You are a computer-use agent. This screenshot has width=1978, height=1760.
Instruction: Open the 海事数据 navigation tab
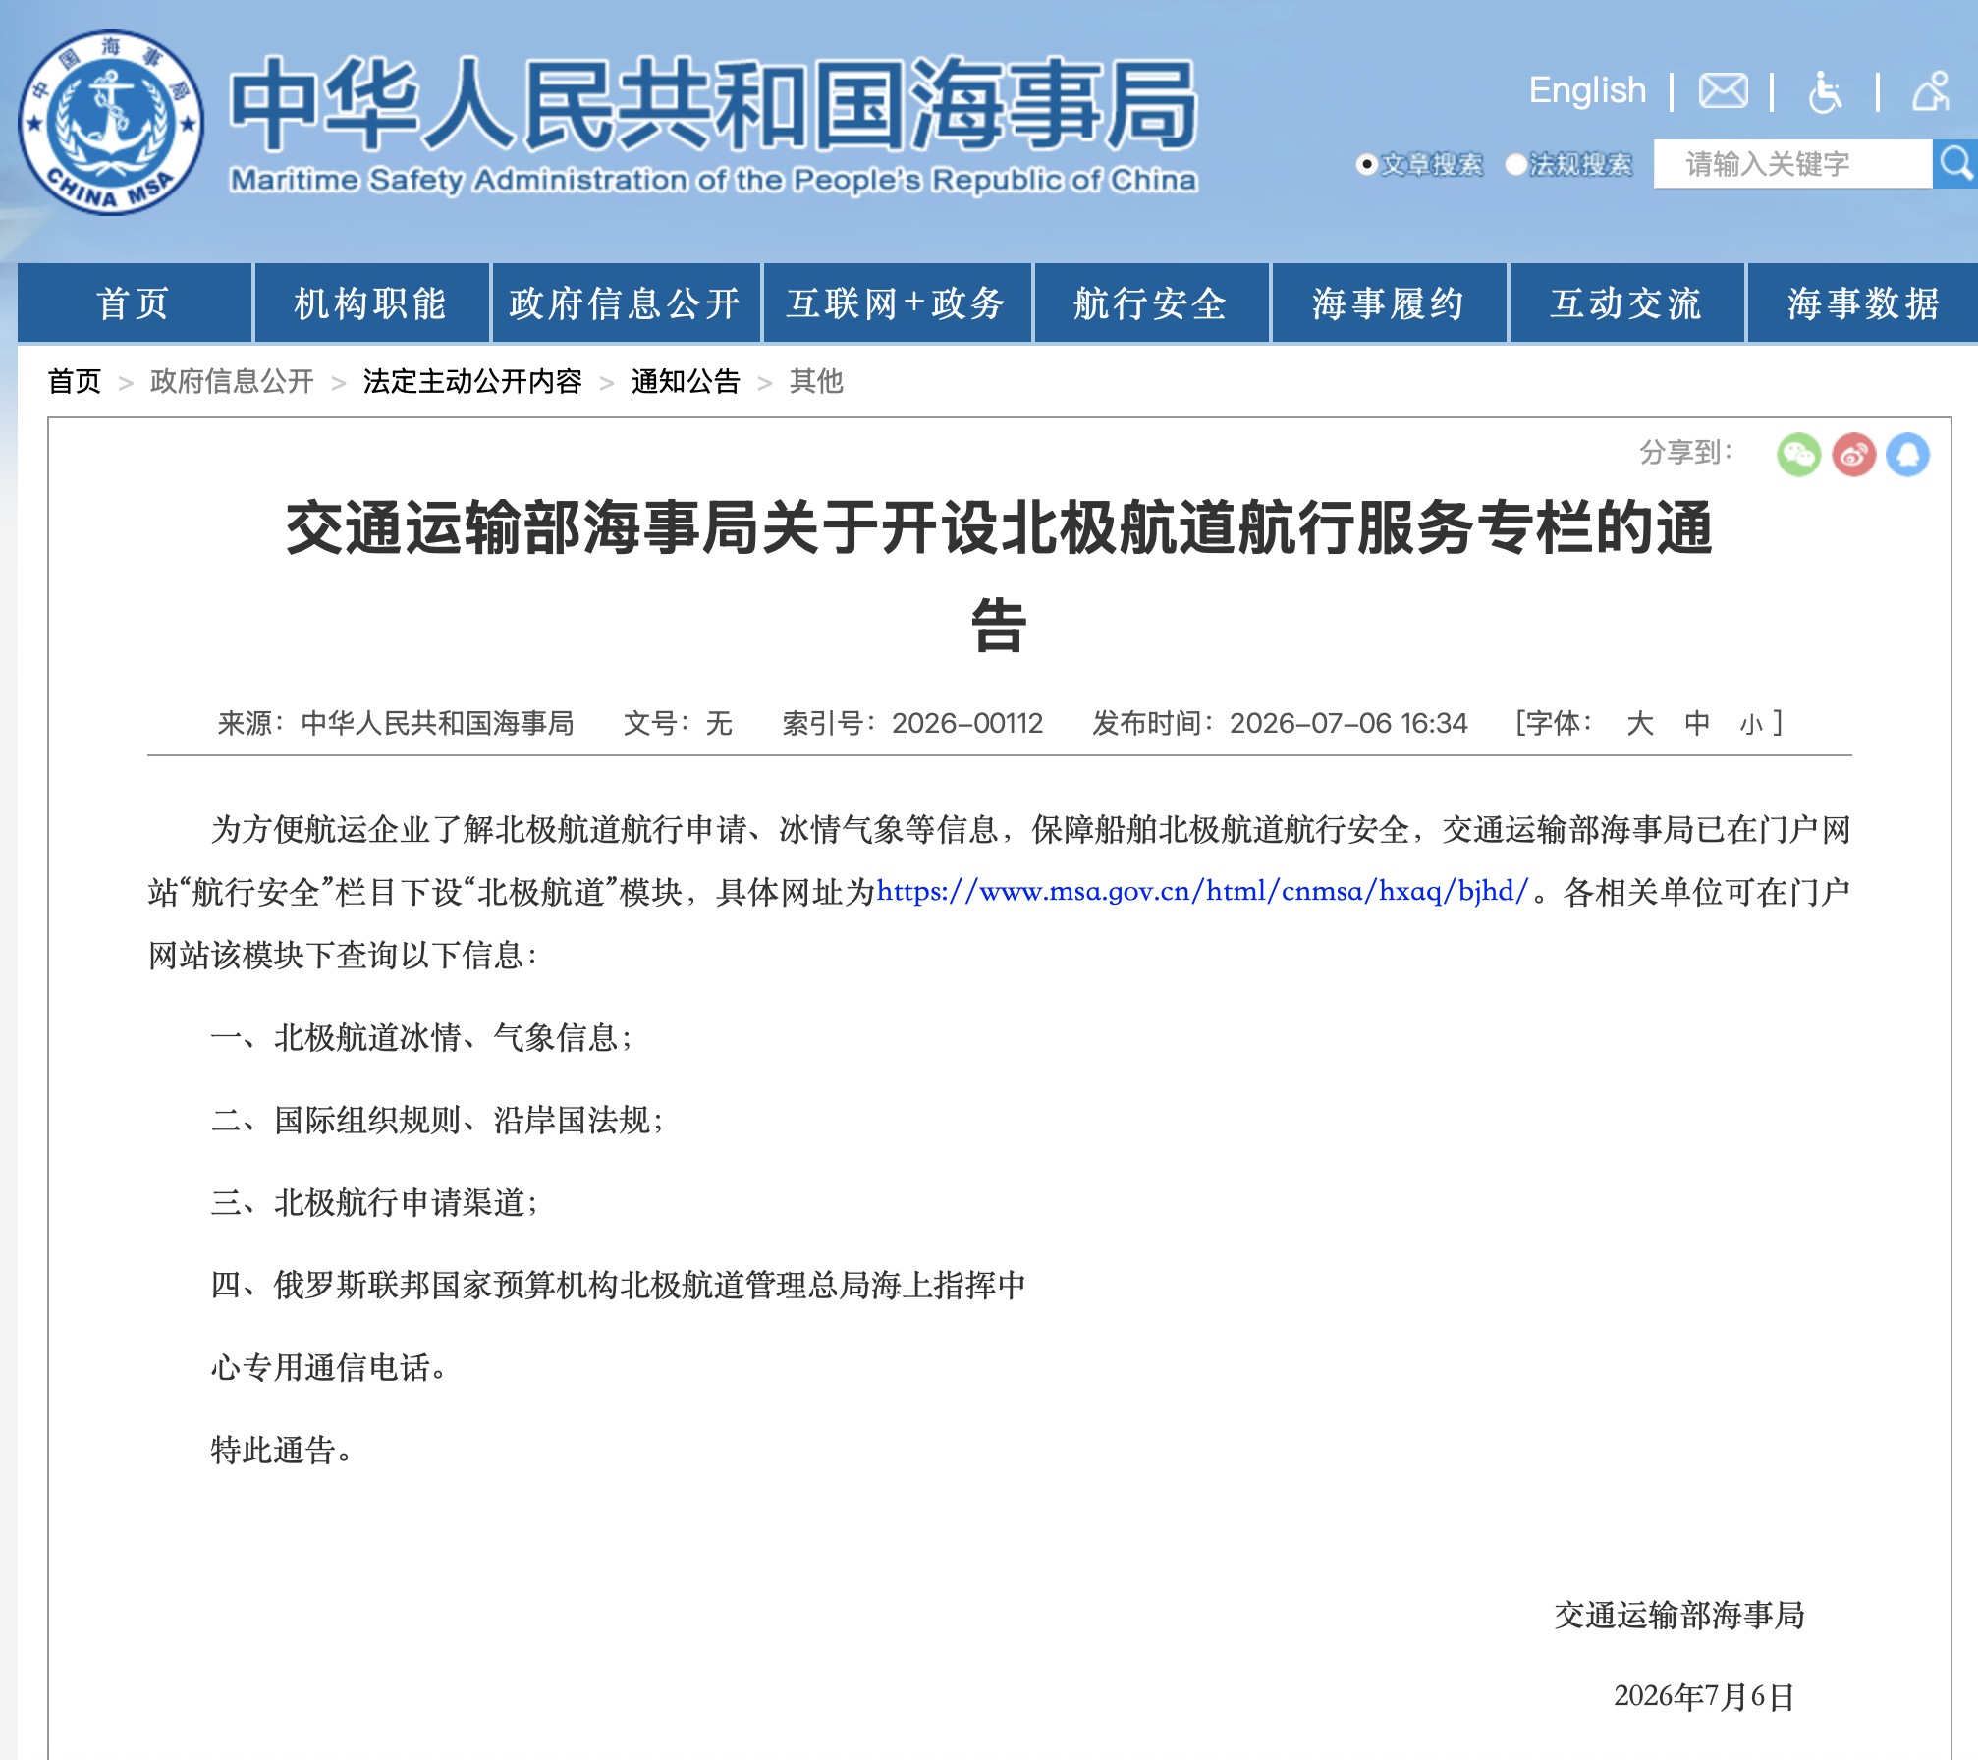[1863, 302]
